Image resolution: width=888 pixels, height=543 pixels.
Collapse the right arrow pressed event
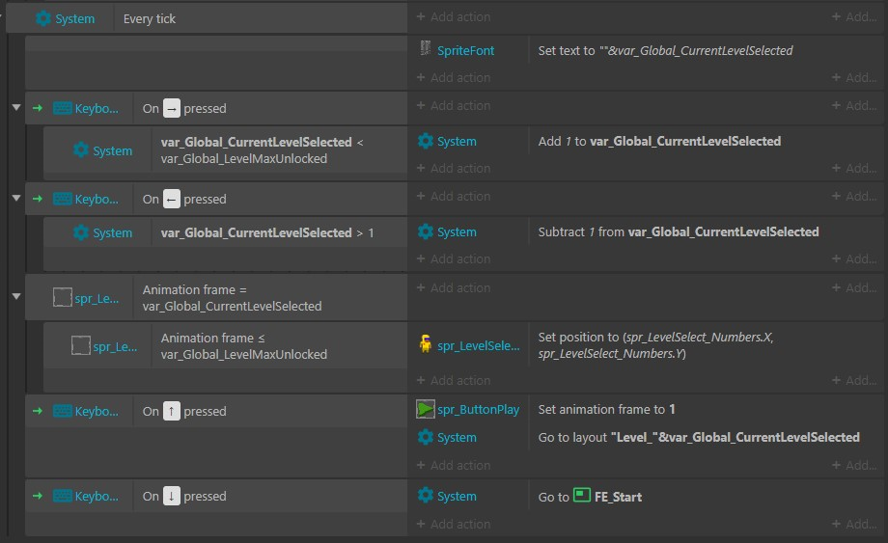pos(16,107)
